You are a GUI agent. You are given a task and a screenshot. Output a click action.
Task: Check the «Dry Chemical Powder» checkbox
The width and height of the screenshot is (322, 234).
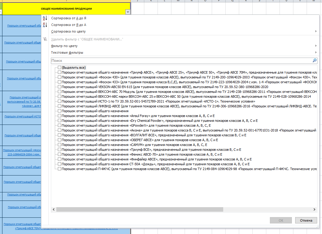(x=59, y=121)
